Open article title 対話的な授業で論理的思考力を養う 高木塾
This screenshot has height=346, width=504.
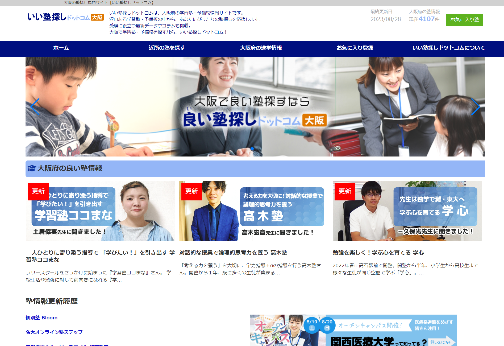[x=233, y=253]
